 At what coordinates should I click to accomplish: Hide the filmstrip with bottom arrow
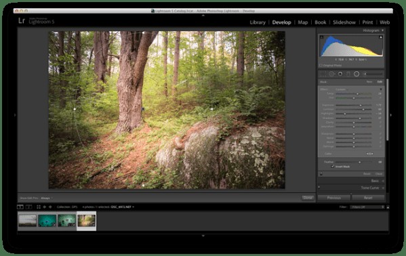[203, 236]
